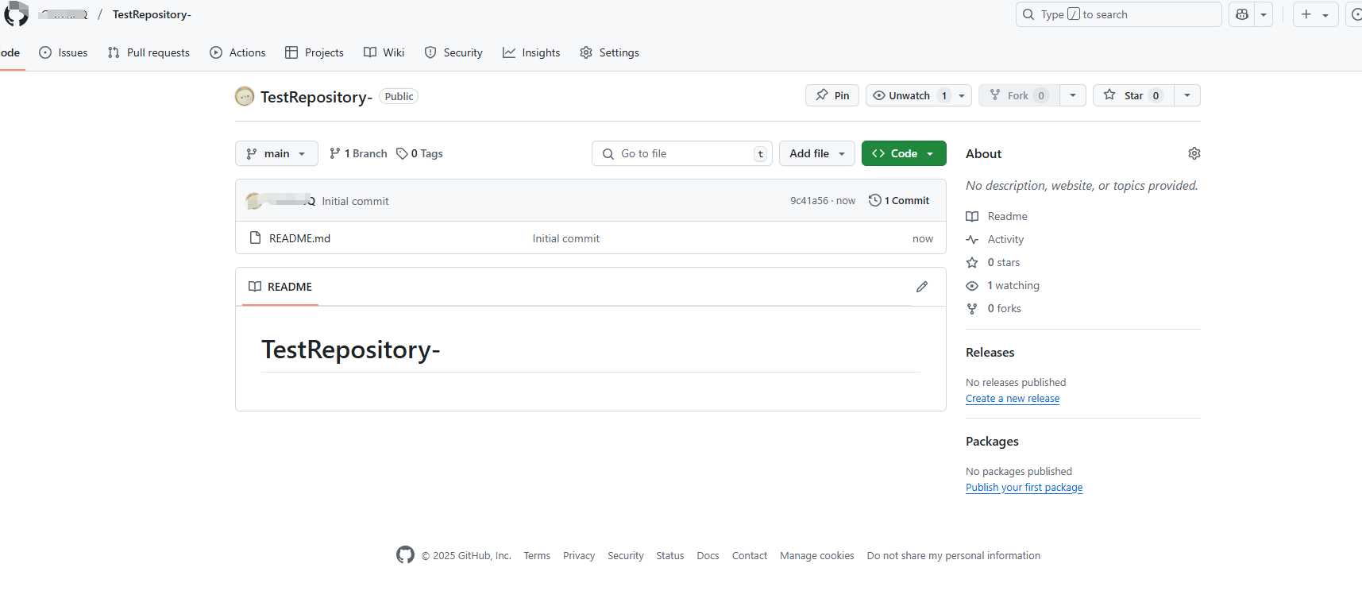
Task: View the 1 Commit history
Action: point(899,200)
